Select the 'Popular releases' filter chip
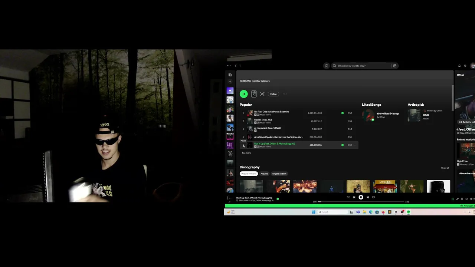475x267 pixels. point(249,174)
